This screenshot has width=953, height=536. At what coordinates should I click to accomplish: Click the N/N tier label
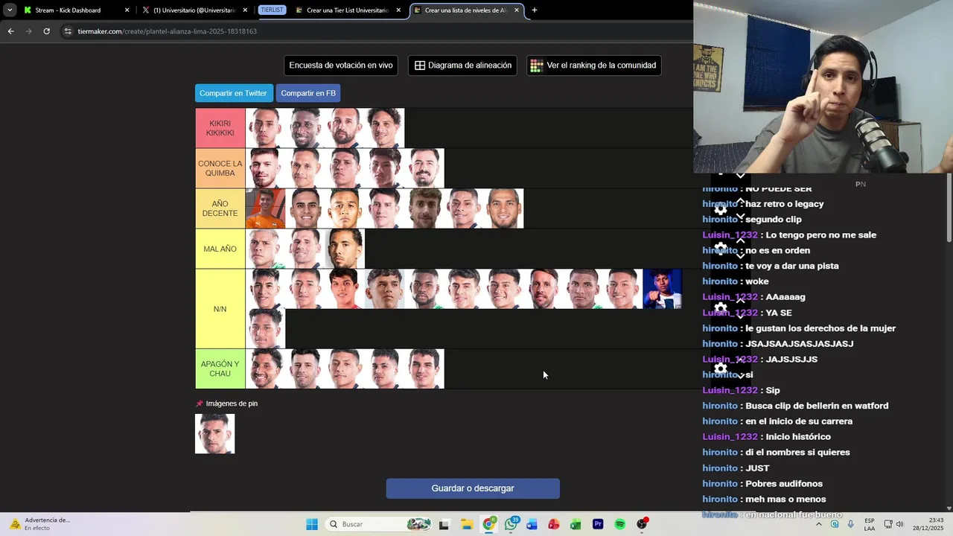point(220,309)
